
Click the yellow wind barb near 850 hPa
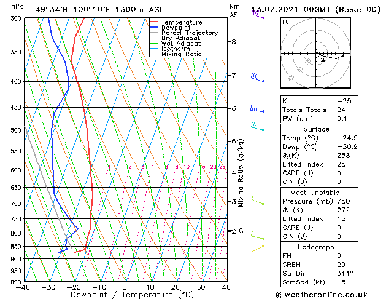258,249
